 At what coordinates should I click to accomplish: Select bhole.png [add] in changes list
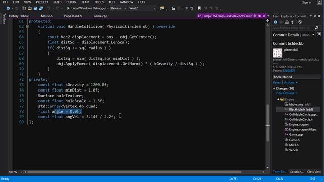pyautogui.click(x=298, y=105)
